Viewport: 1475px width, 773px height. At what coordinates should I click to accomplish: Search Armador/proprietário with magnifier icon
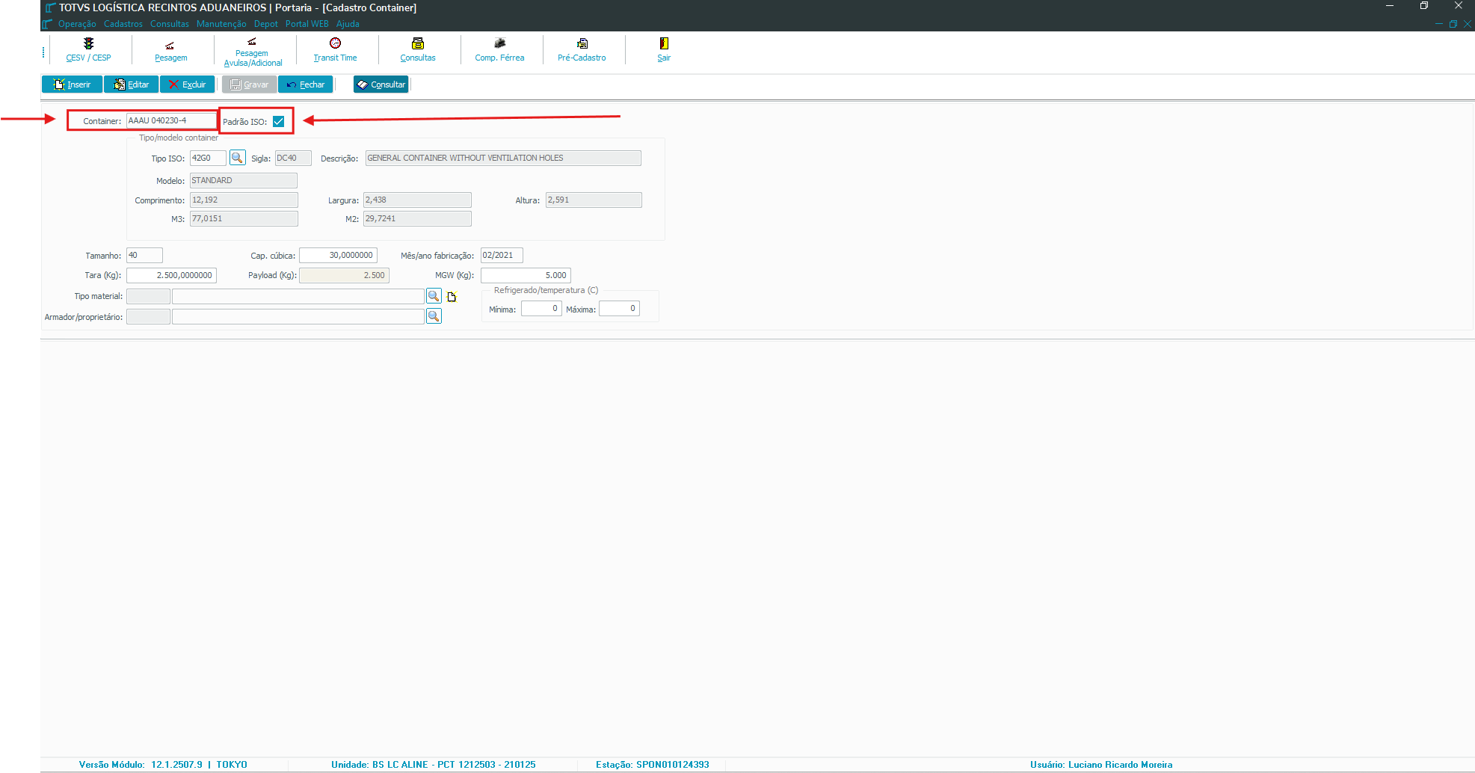click(x=434, y=316)
